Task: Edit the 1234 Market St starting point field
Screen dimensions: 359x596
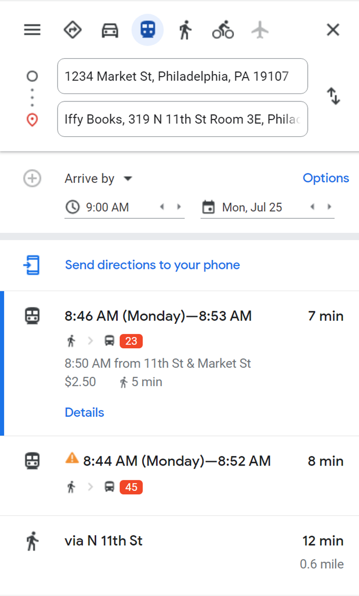Action: point(182,76)
